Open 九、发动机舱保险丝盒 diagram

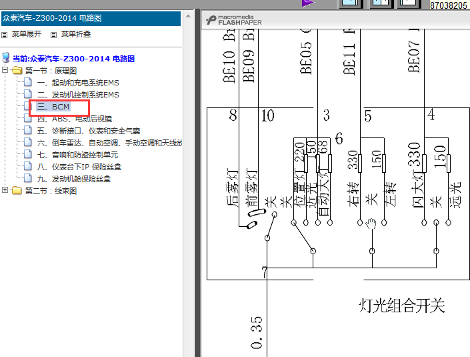click(x=74, y=179)
